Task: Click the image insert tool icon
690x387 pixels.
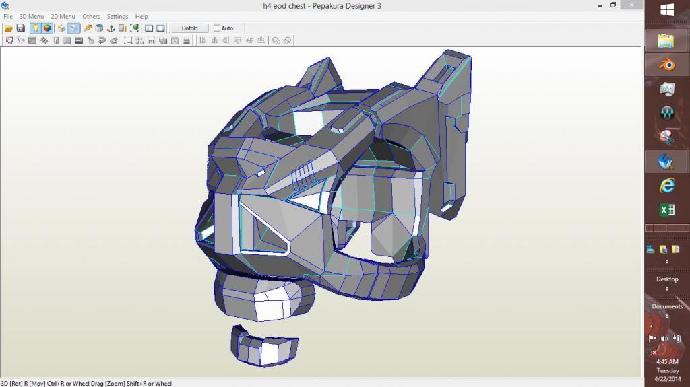Action: (79, 40)
